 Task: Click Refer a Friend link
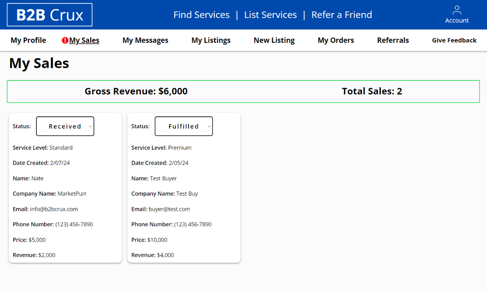click(342, 15)
